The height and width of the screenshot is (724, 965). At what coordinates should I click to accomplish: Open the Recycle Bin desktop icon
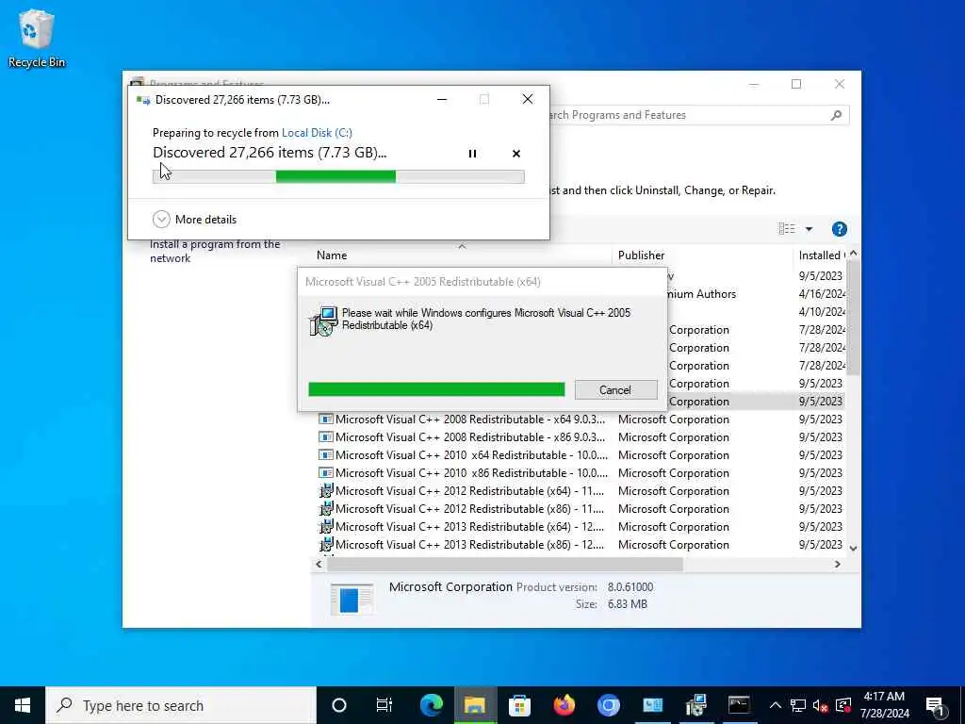pyautogui.click(x=37, y=38)
